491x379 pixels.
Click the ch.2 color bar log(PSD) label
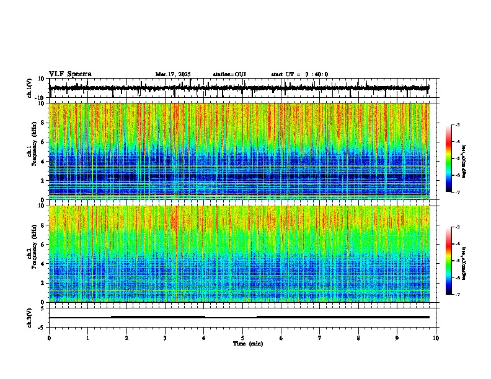click(464, 263)
